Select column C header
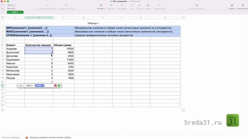Image resolution: width=248 pixels, height=139 pixels. pos(64,18)
